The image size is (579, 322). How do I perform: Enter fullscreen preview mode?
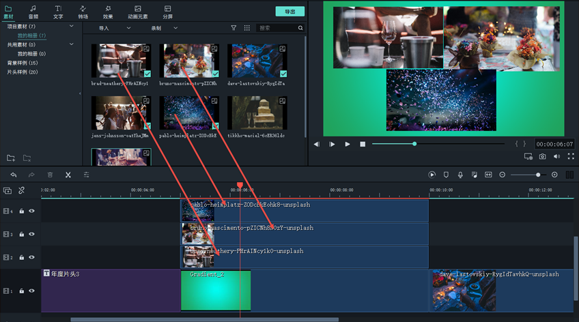click(x=571, y=156)
